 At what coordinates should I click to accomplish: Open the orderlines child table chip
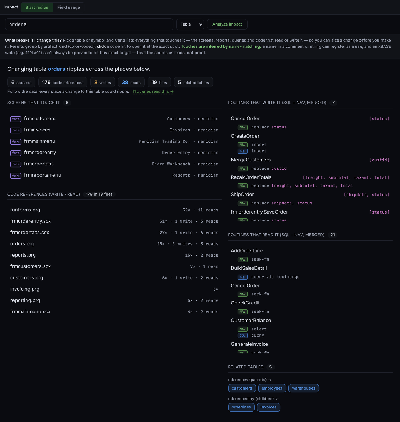[x=241, y=407]
